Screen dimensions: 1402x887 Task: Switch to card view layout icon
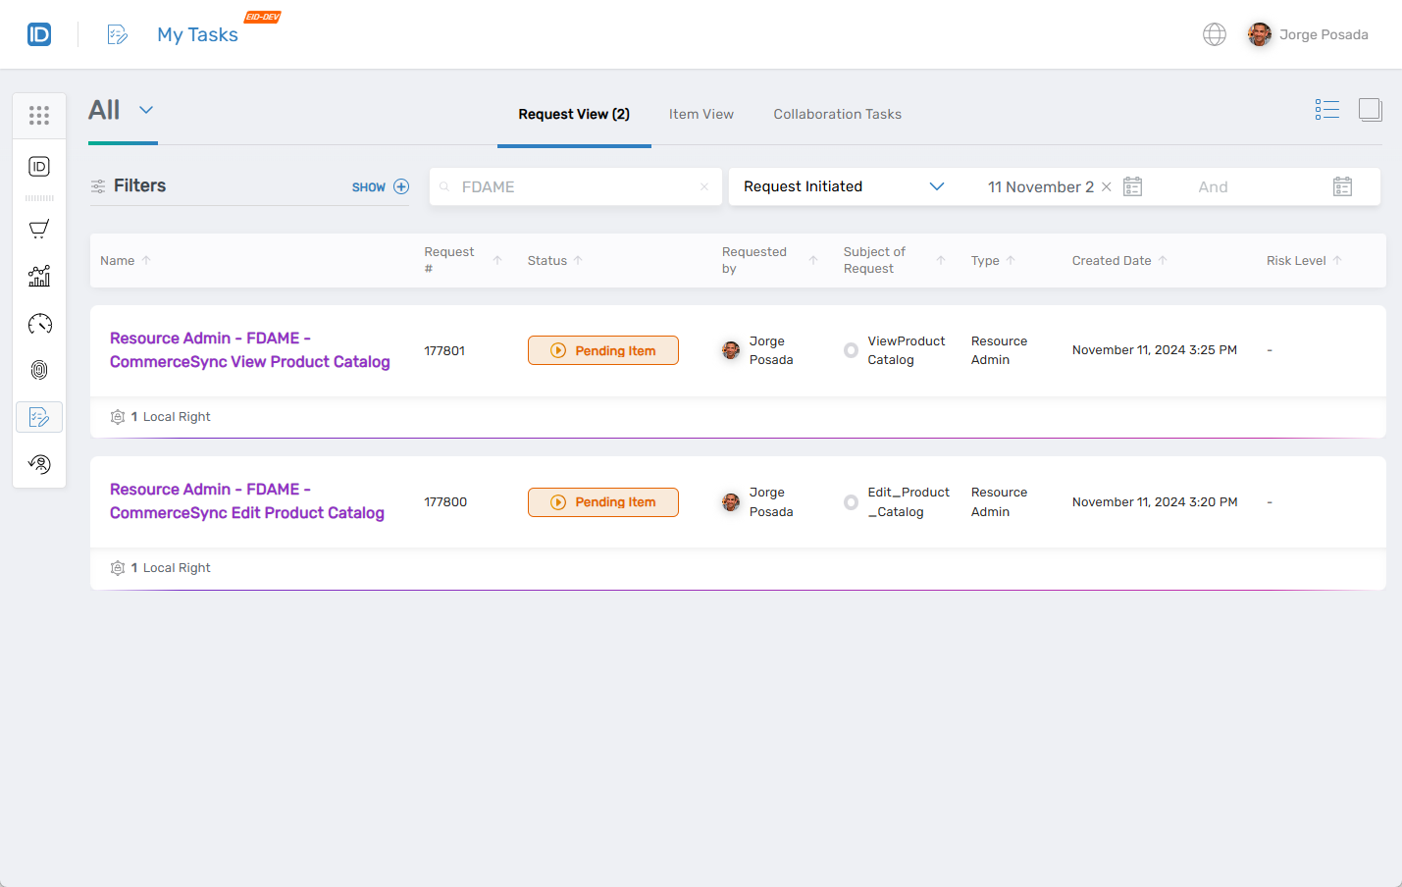tap(1370, 110)
